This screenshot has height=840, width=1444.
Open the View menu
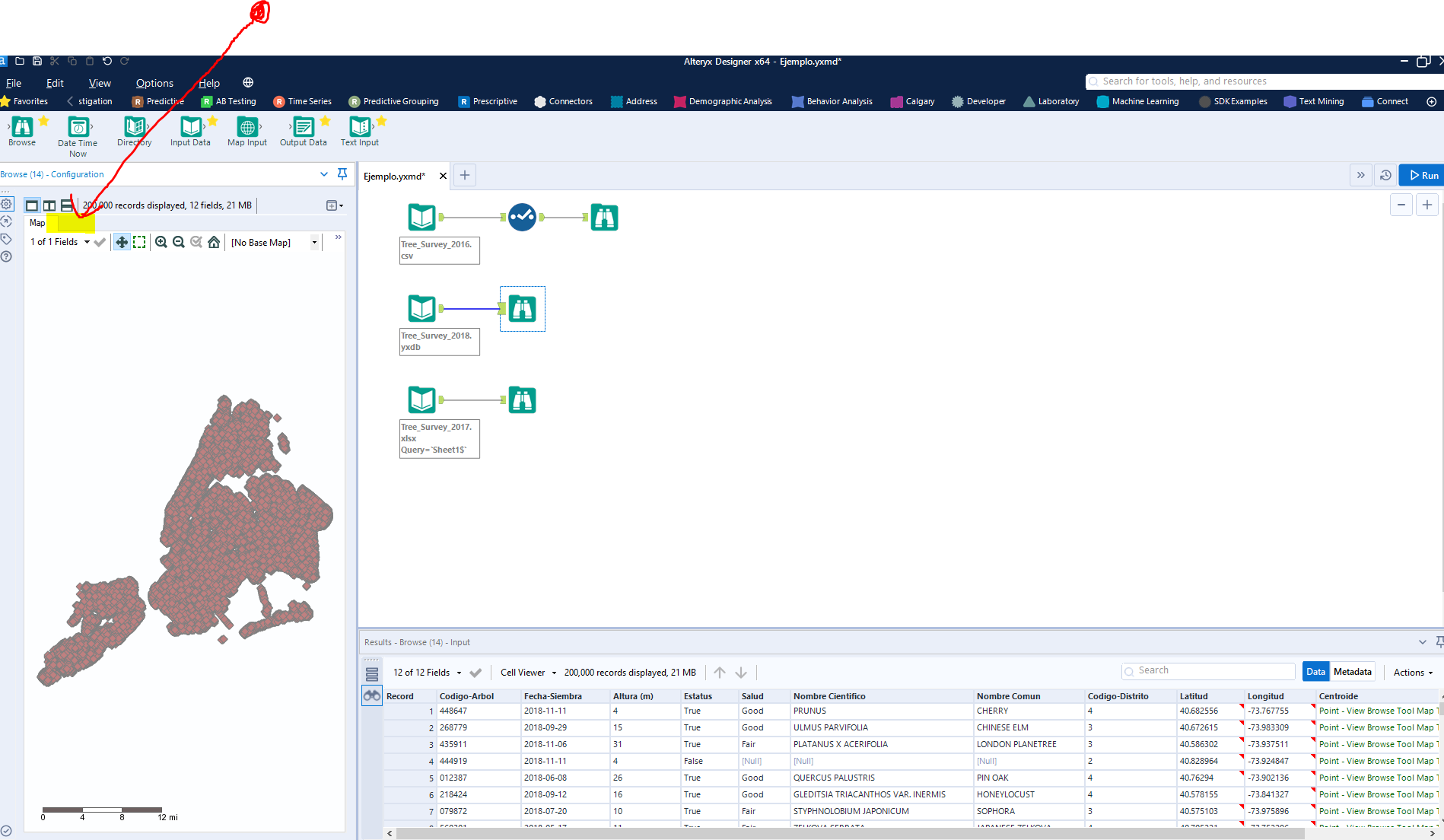[x=100, y=83]
